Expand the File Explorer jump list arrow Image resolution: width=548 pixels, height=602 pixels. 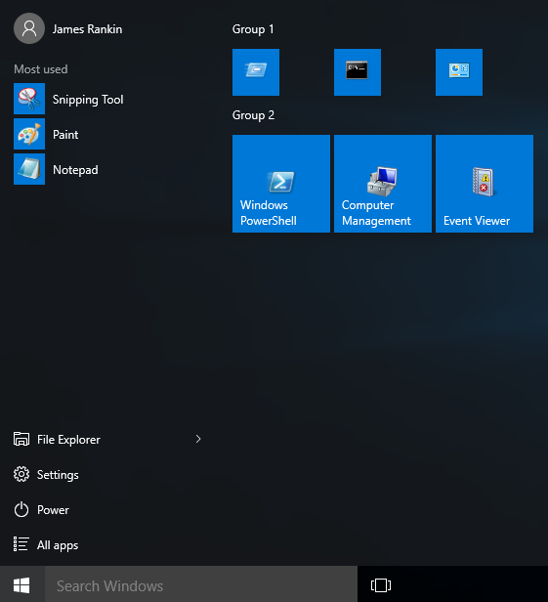click(x=198, y=439)
